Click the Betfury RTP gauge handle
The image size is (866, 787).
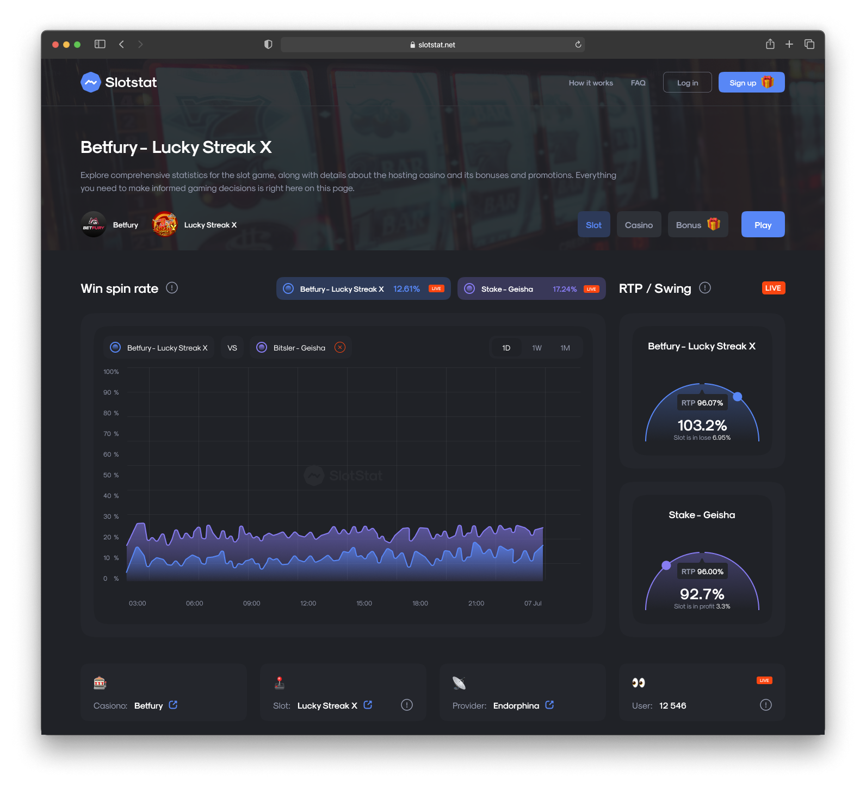point(738,397)
